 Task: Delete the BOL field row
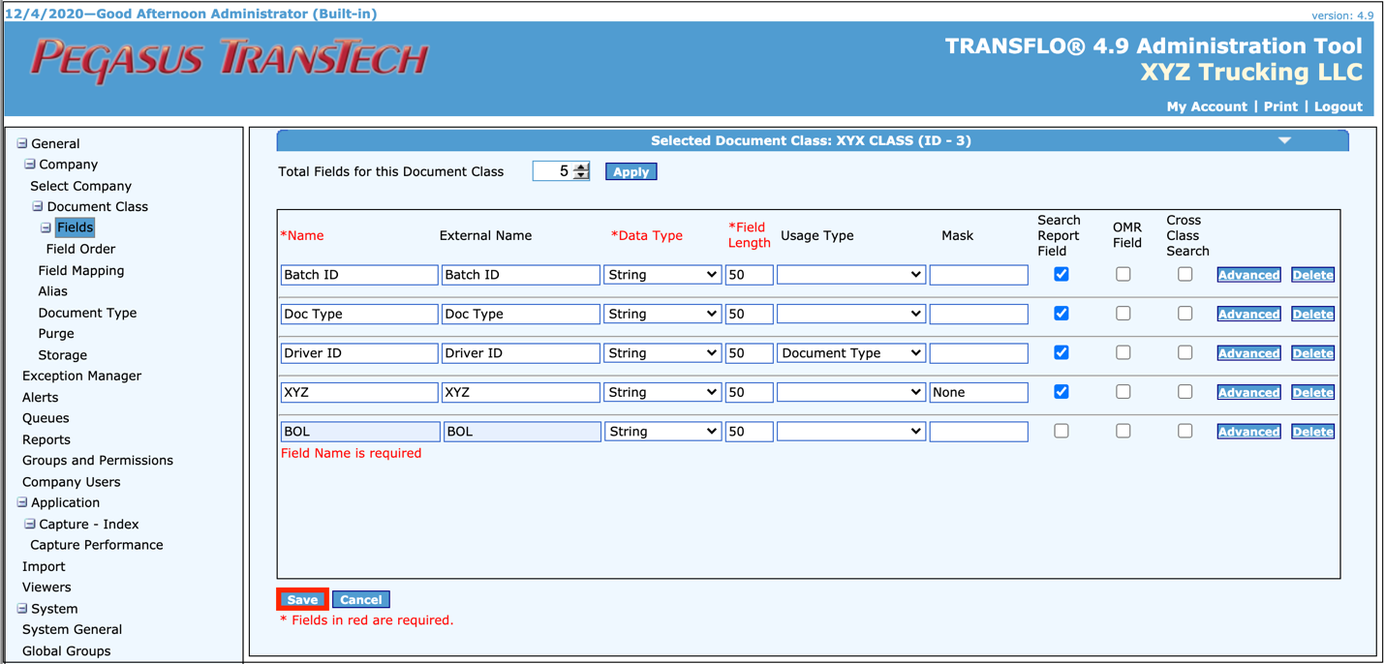pos(1312,431)
